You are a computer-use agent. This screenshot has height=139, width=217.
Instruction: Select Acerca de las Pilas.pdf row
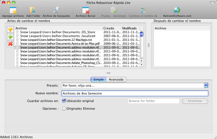77,44
